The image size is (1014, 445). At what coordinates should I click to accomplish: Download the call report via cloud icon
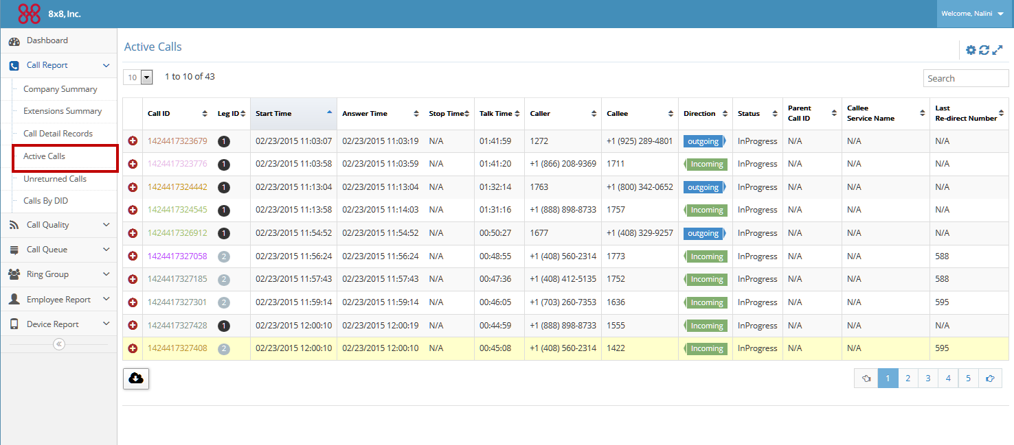coord(135,378)
